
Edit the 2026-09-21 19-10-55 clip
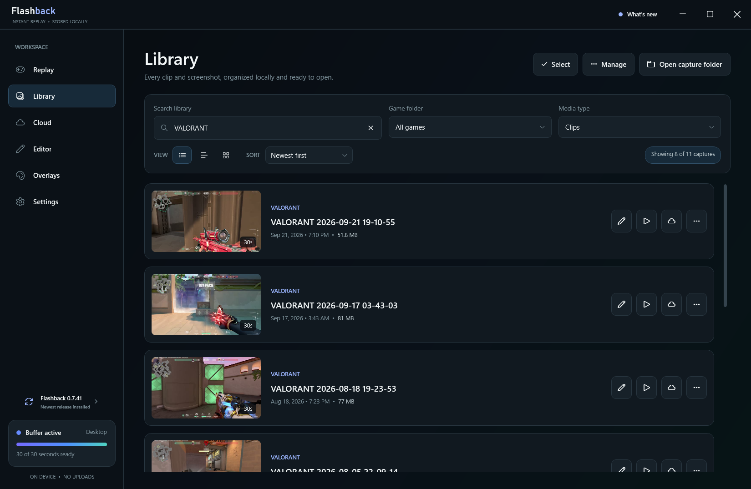tap(621, 221)
